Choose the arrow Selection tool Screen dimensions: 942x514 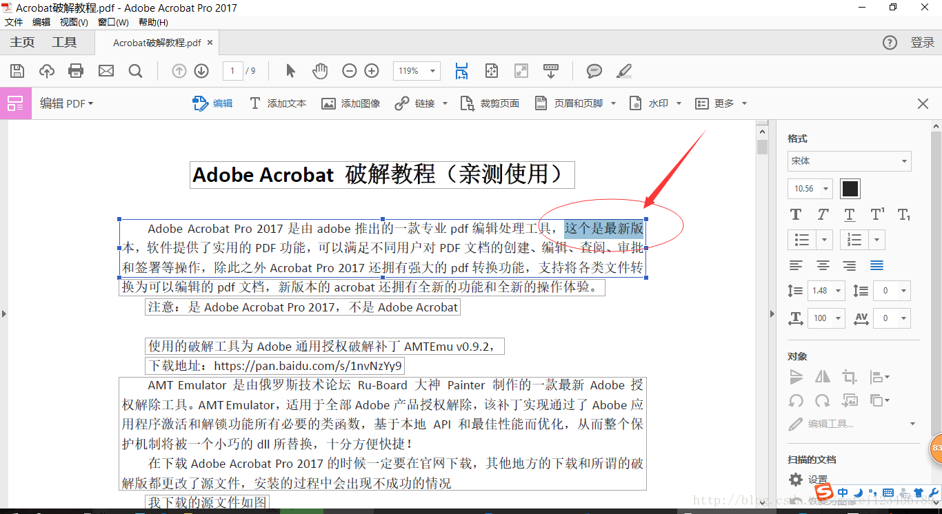pyautogui.click(x=290, y=71)
